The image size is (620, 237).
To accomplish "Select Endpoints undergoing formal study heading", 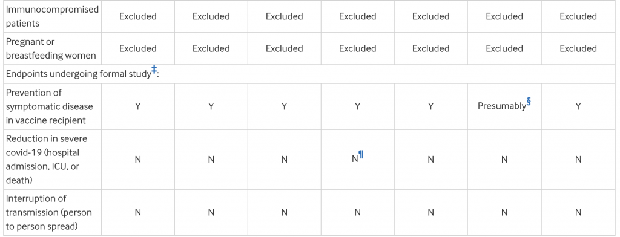I will pos(82,74).
